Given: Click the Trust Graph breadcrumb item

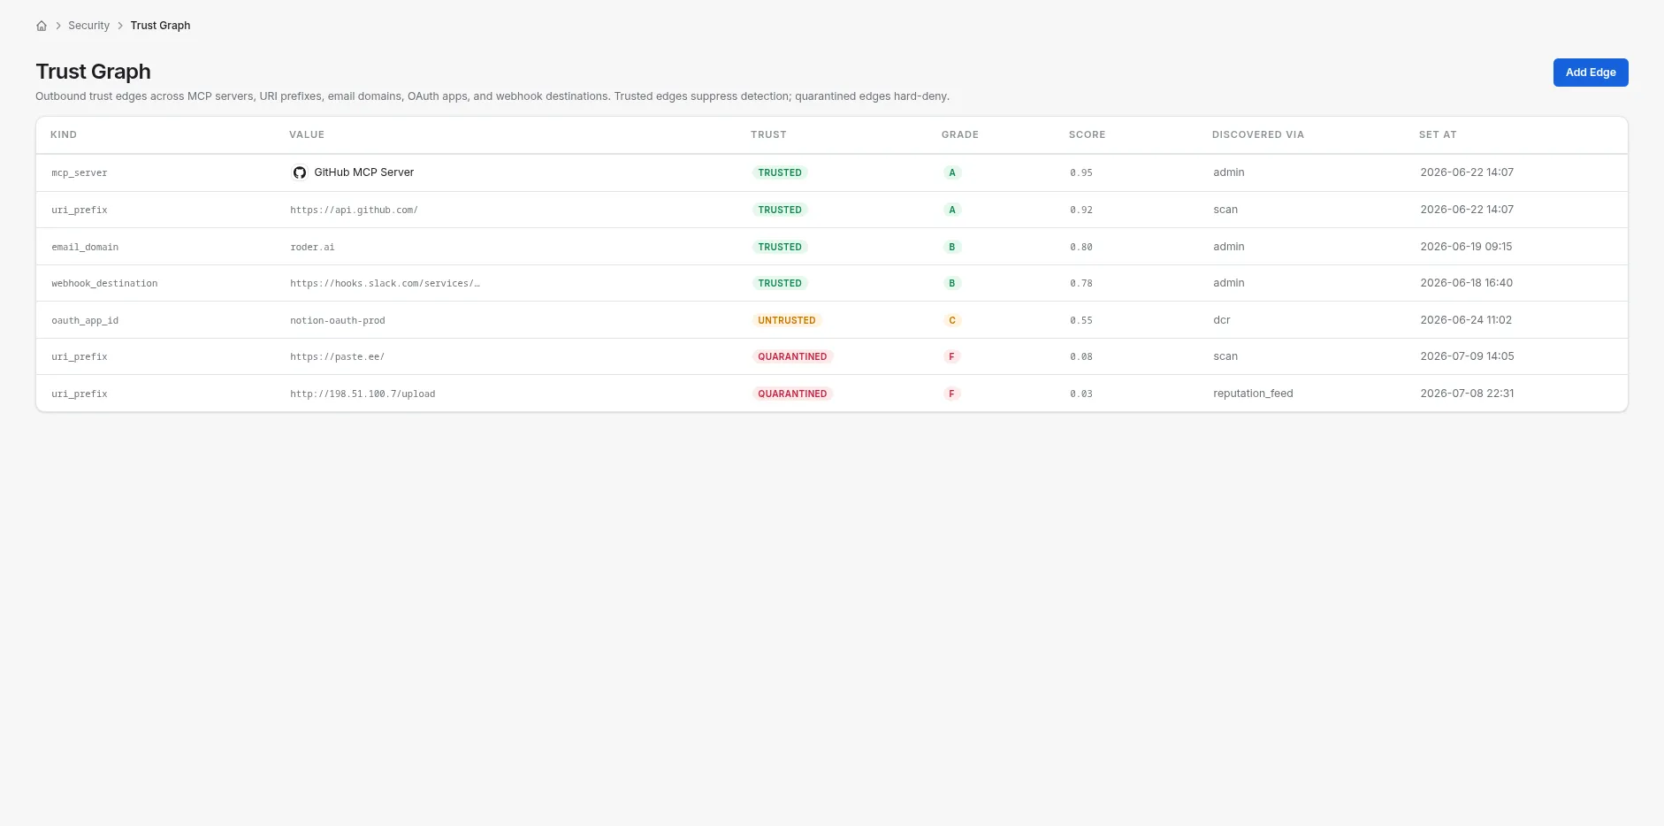Looking at the screenshot, I should click(x=160, y=26).
